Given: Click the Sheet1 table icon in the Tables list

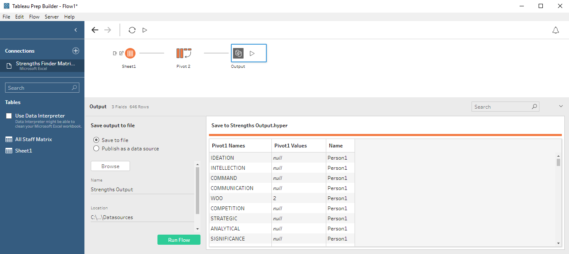Looking at the screenshot, I should coord(8,151).
